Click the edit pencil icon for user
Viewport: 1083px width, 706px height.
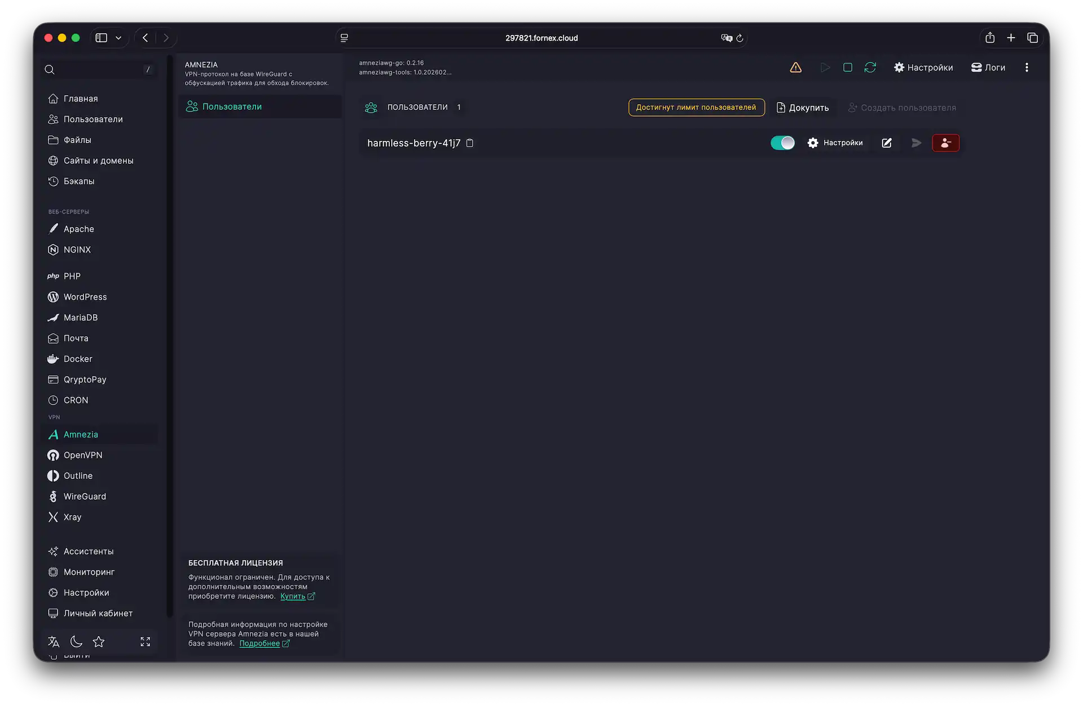[x=887, y=143]
